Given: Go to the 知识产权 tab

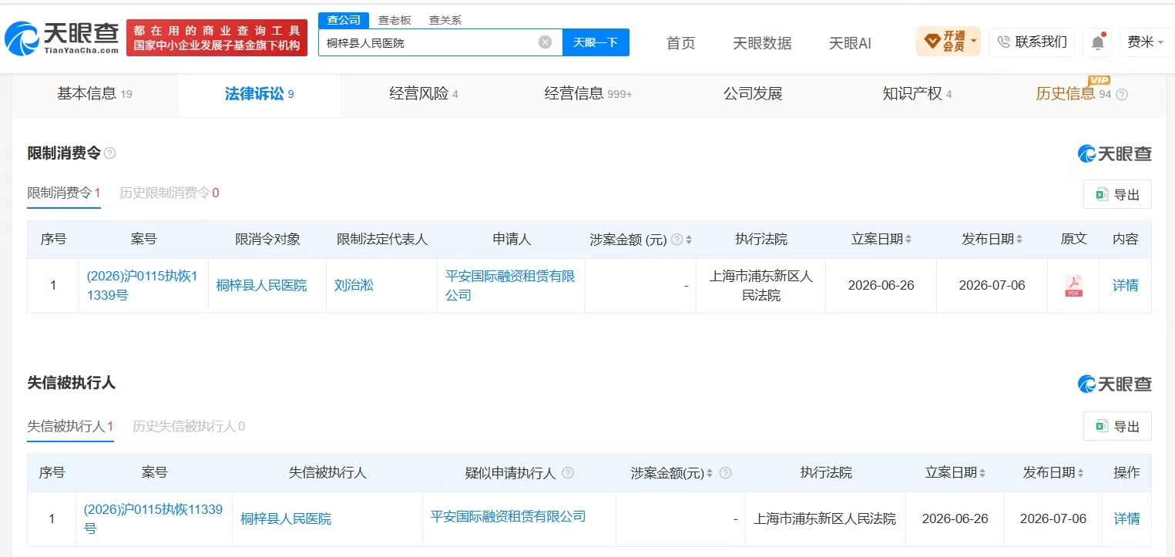Looking at the screenshot, I should pyautogui.click(x=917, y=94).
